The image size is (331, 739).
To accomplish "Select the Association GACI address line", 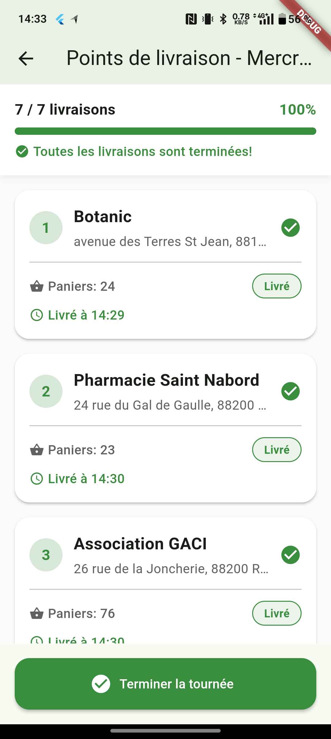I will pos(171,569).
